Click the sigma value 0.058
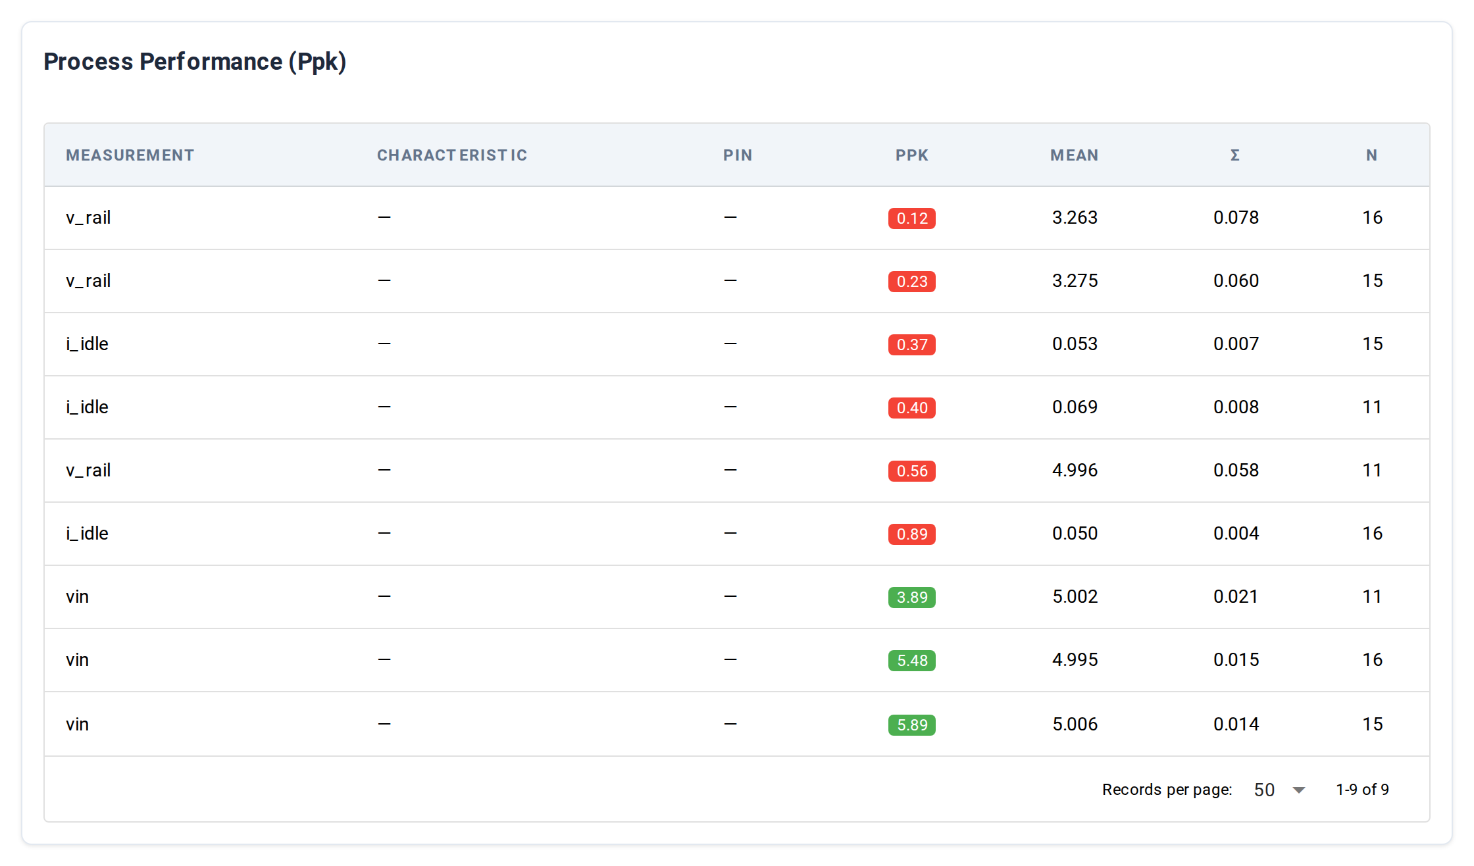Screen dimensions: 1474x866 tap(1236, 471)
